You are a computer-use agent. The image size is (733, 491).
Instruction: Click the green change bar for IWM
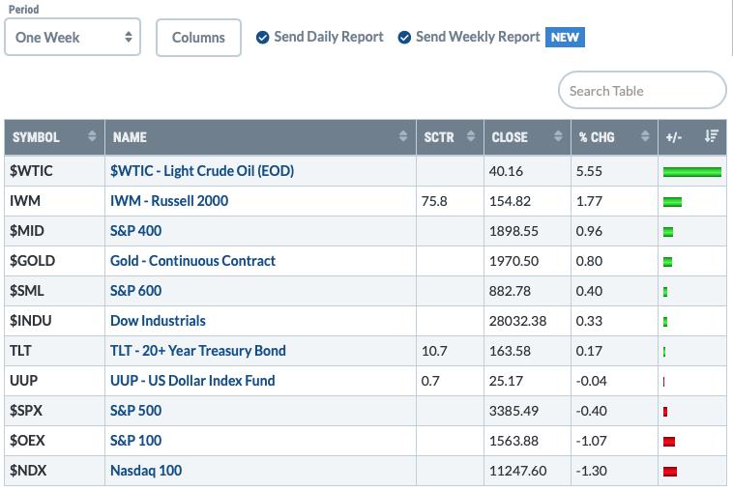coord(672,202)
